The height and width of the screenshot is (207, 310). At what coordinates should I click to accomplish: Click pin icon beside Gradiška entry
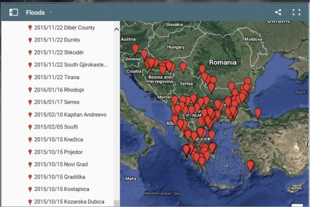[30, 177]
